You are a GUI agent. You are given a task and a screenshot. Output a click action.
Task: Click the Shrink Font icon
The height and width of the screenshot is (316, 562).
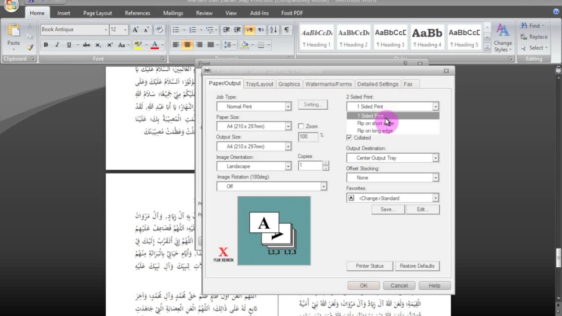tap(147, 30)
